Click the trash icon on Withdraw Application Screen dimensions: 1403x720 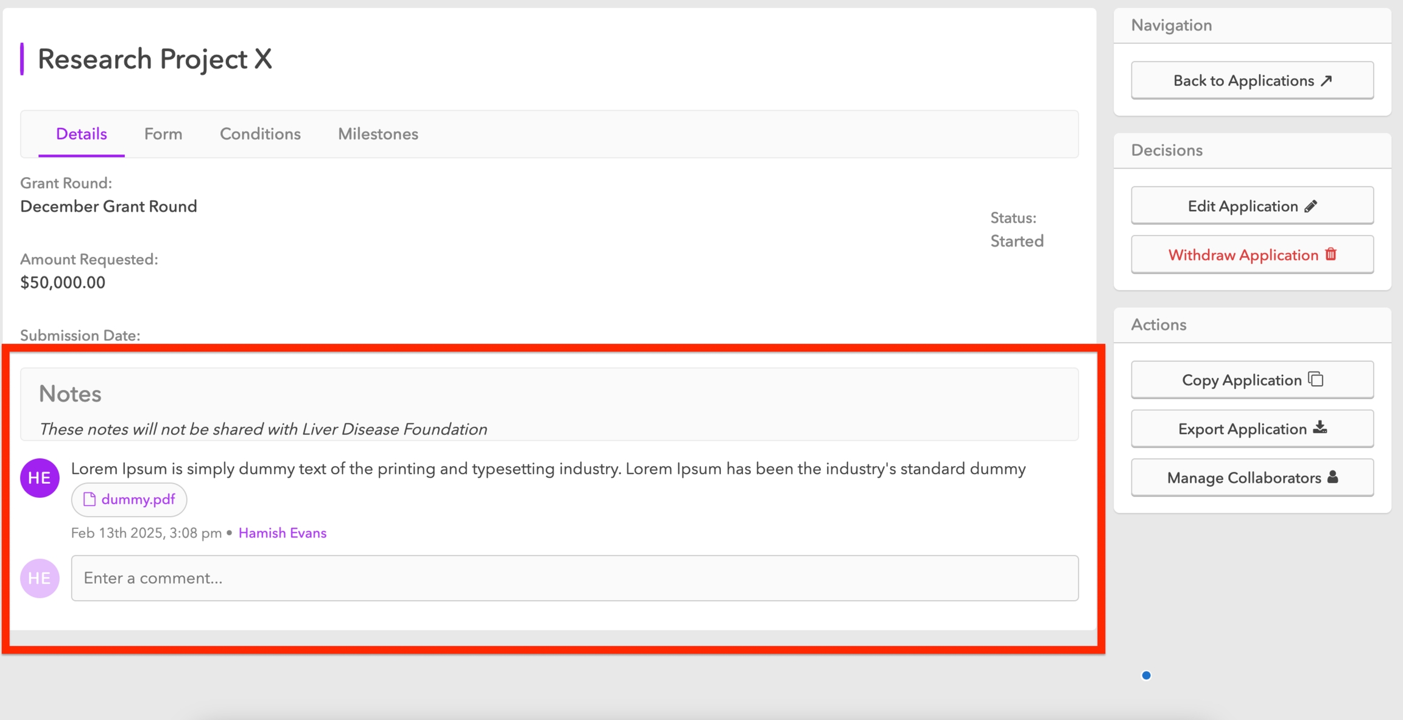click(x=1331, y=254)
